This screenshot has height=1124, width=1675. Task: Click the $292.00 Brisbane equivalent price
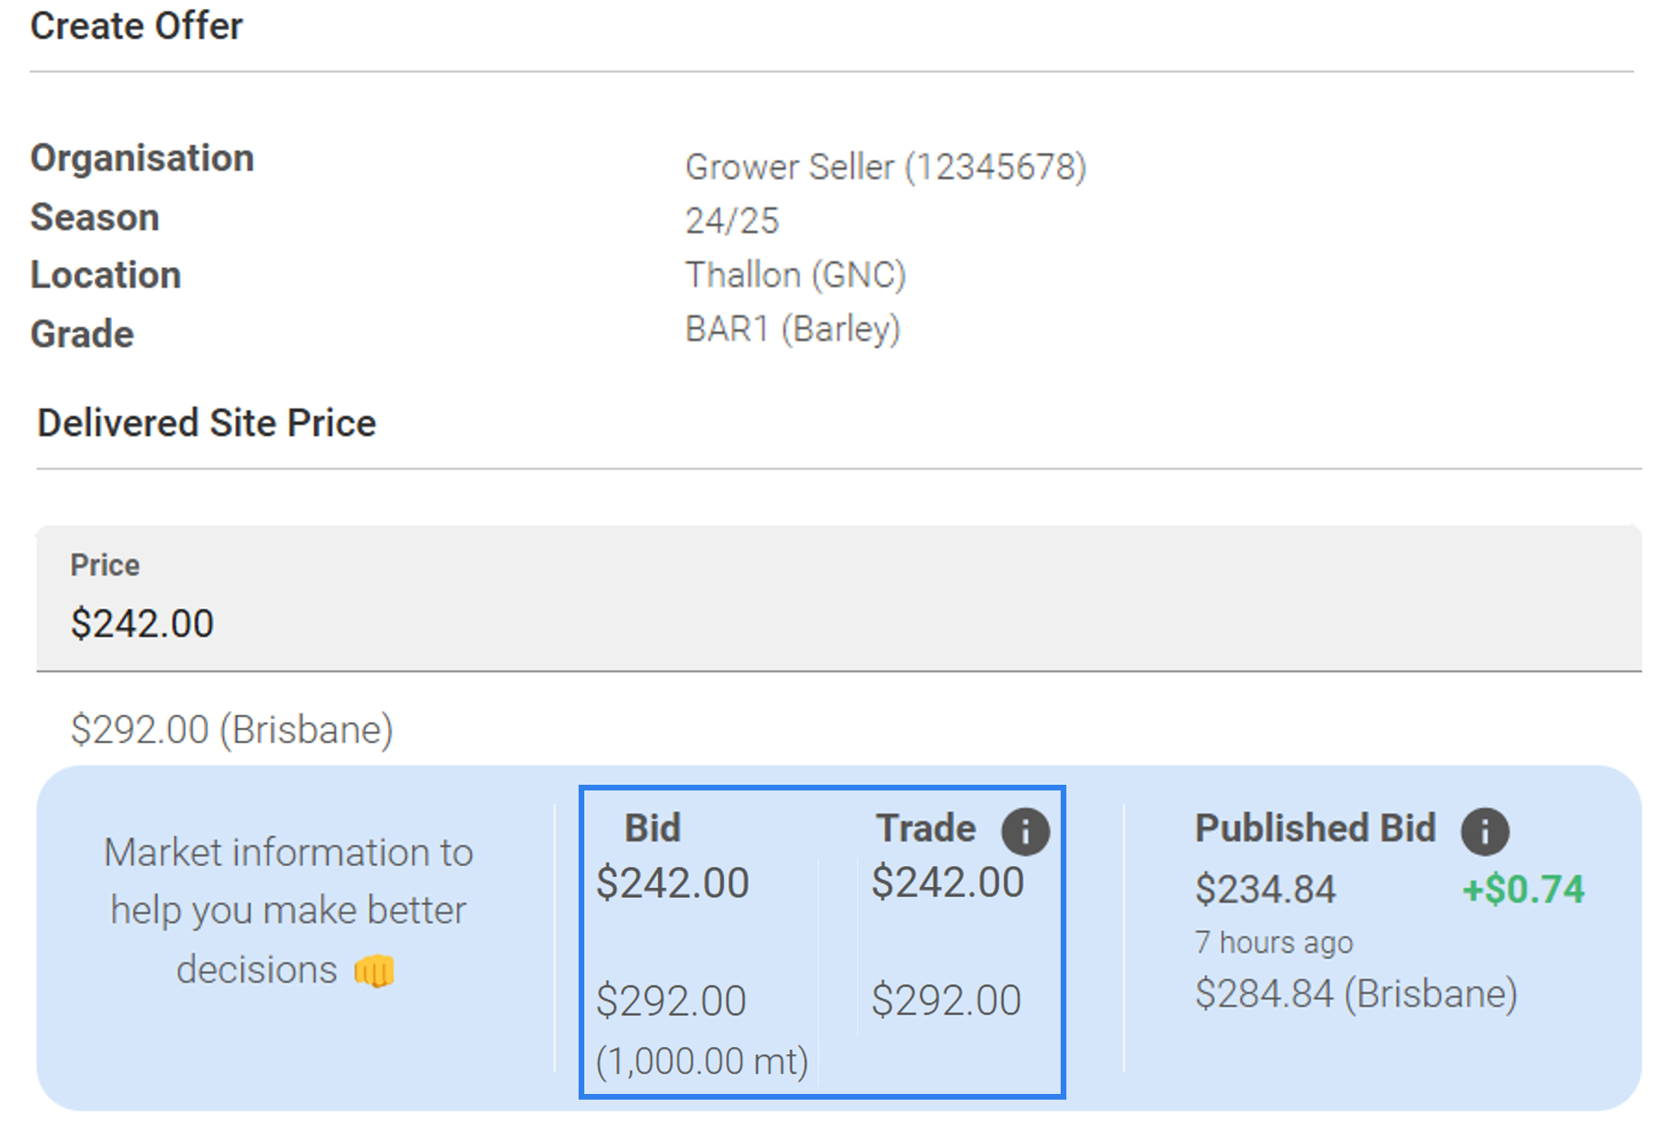(x=233, y=729)
